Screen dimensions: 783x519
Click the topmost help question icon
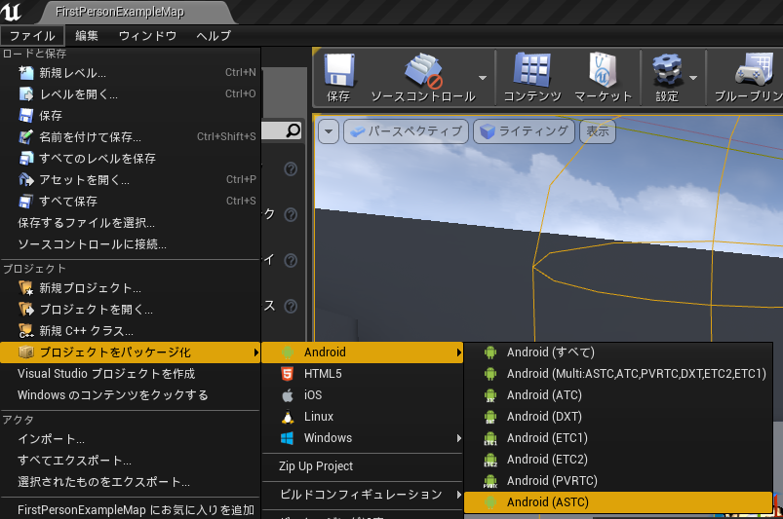(x=291, y=169)
